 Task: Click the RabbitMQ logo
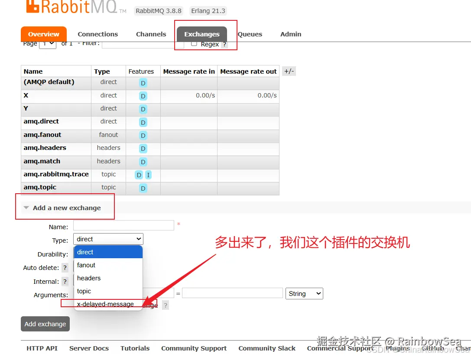tap(72, 7)
